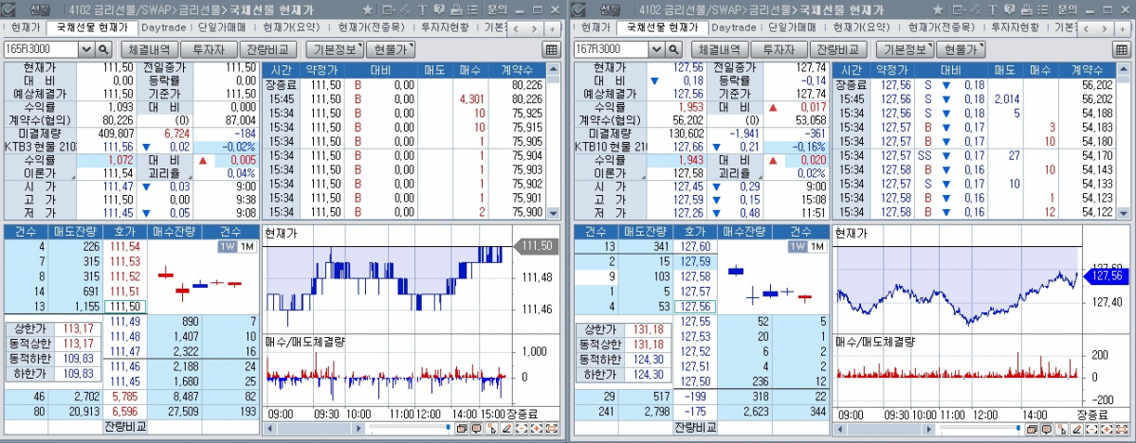
Task: Click scroll down arrow of right trade list
Action: click(x=1124, y=213)
